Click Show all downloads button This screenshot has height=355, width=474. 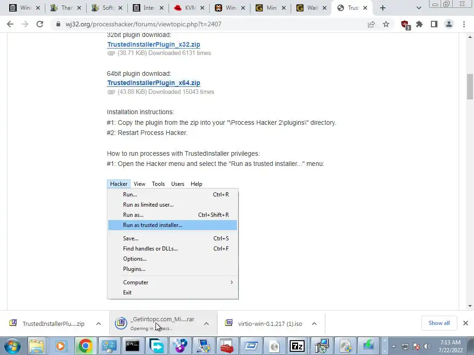coord(439,323)
